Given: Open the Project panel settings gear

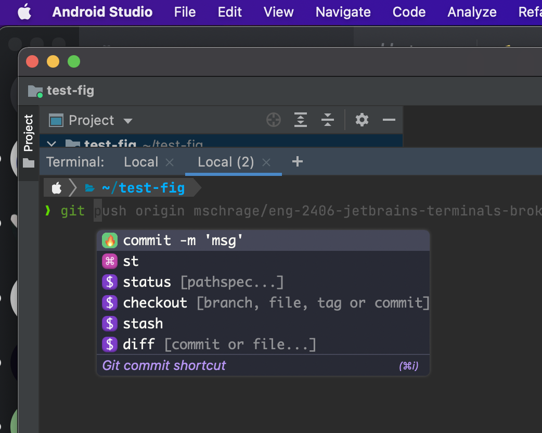Looking at the screenshot, I should click(x=362, y=120).
